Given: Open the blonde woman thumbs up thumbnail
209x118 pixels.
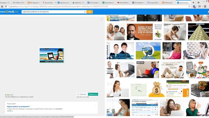Looking at the screenshot, I should 197,108.
